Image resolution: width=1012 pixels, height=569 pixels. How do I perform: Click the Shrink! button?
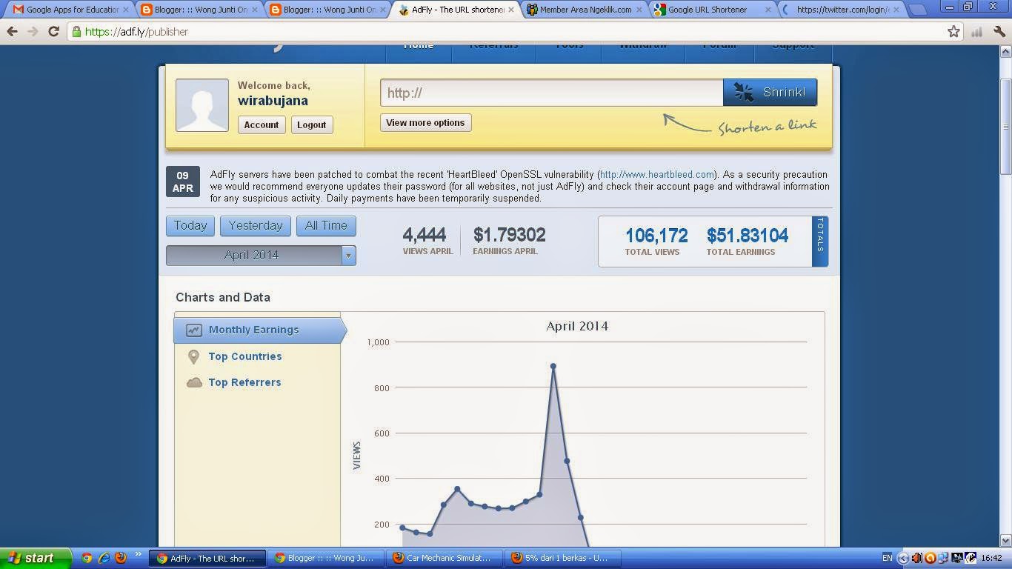[770, 93]
